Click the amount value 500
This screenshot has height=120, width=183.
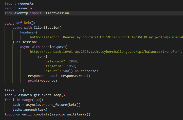point(66,71)
